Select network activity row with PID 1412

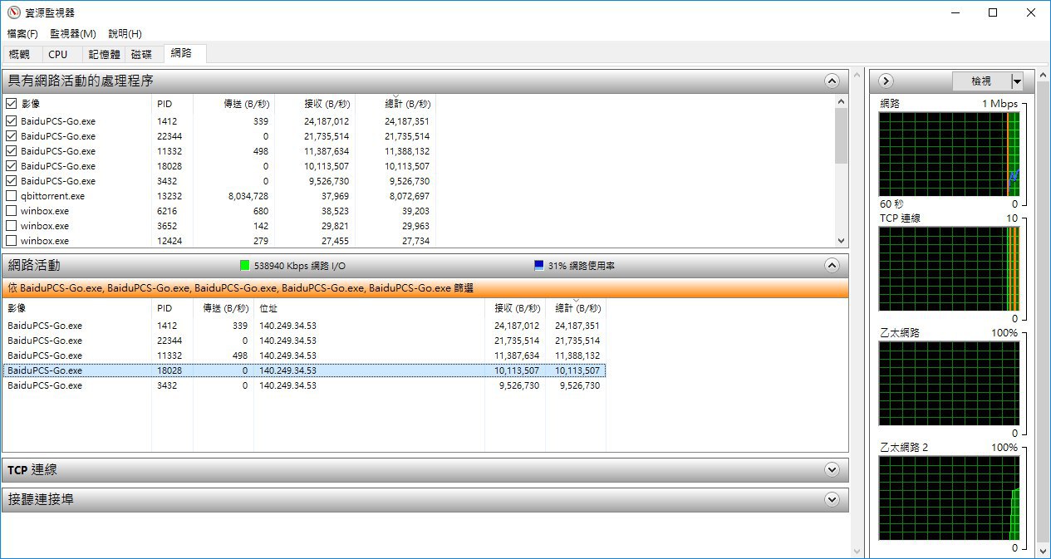(304, 326)
